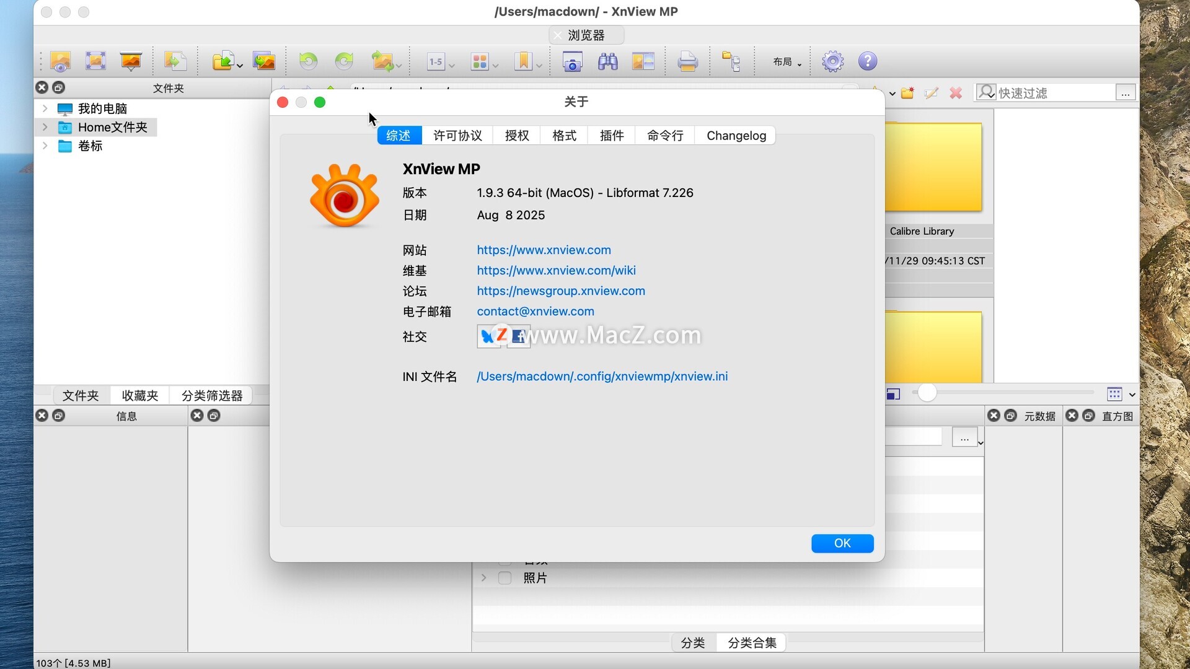Viewport: 1190px width, 669px height.
Task: Open settings with the gear icon
Action: click(832, 61)
